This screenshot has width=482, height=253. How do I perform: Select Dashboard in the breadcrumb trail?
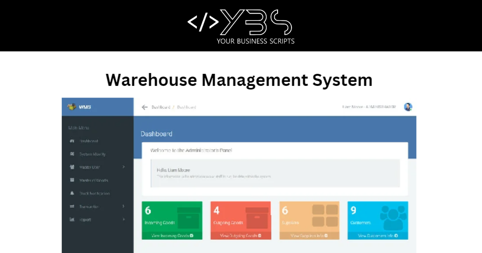coord(162,107)
